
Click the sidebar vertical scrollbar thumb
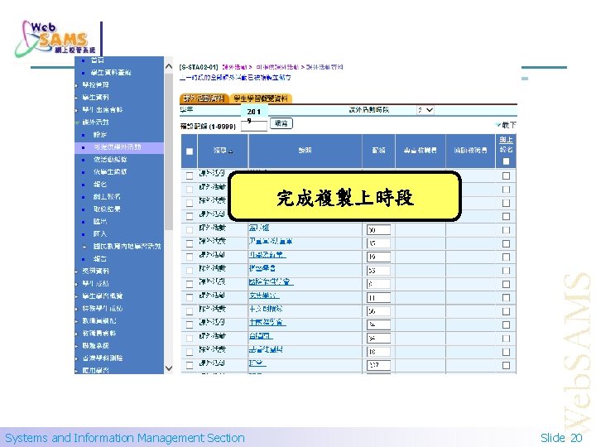169,152
